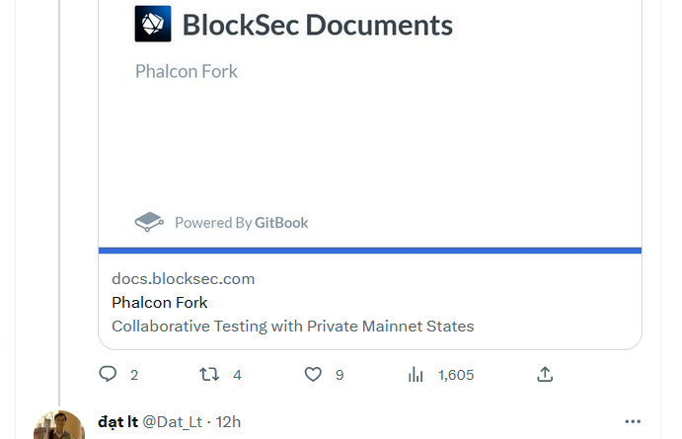682x439 pixels.
Task: Click the BlockSec logo in the card
Action: [x=153, y=25]
